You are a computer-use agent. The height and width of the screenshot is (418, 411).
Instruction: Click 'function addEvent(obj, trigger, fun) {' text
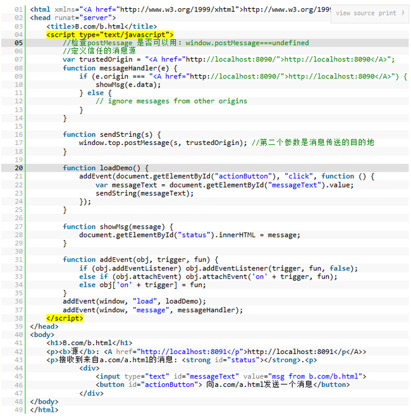(x=140, y=260)
